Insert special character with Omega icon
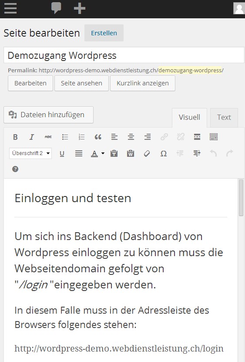The width and height of the screenshot is (245, 362). click(164, 153)
